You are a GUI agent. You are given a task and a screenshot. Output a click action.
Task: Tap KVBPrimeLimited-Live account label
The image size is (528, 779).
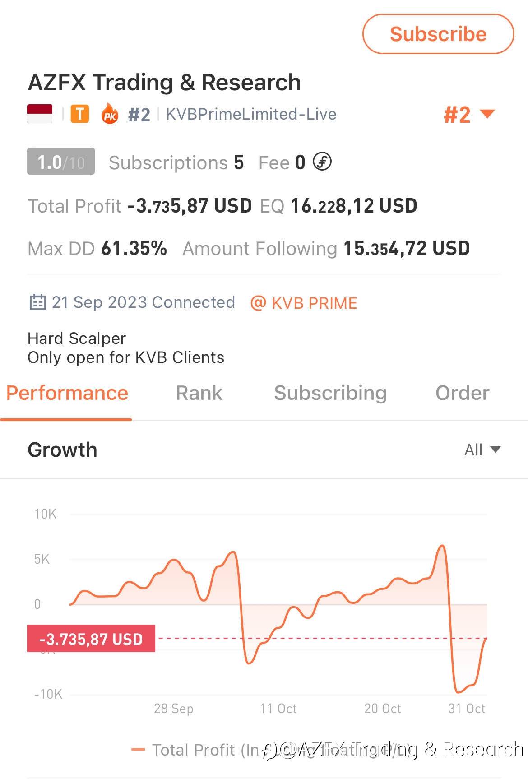251,114
